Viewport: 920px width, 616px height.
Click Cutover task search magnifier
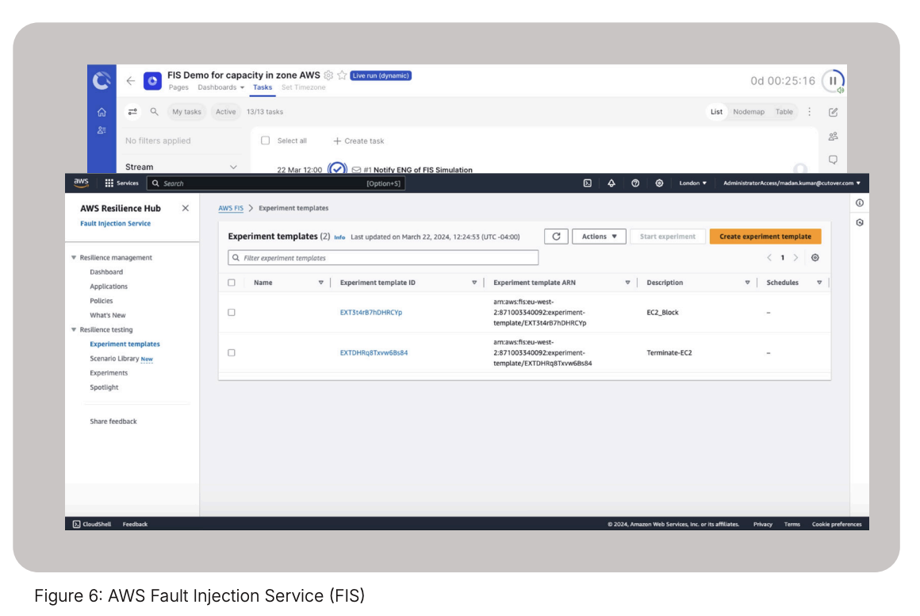tap(155, 112)
